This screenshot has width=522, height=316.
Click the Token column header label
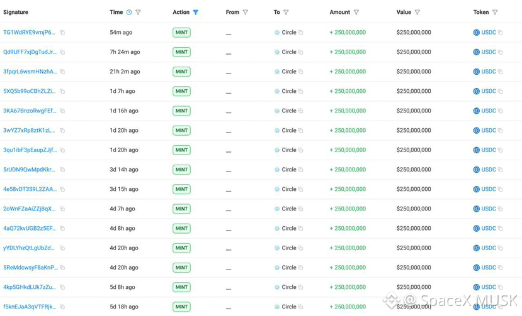pos(481,13)
